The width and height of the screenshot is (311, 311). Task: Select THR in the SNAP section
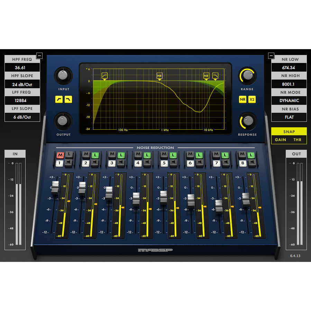[298, 140]
